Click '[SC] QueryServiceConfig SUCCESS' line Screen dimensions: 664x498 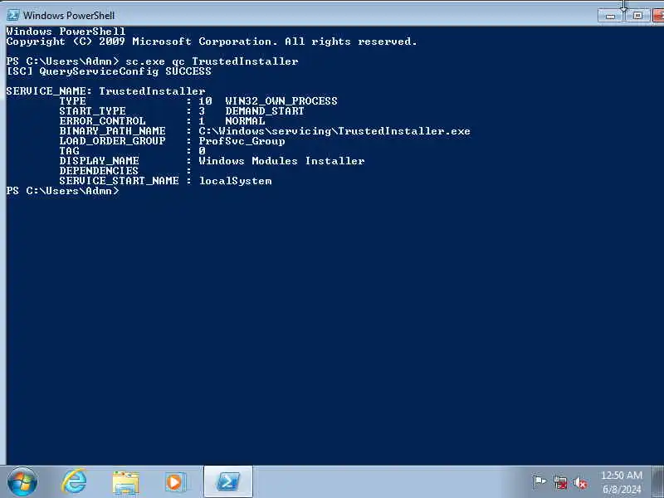pos(109,71)
